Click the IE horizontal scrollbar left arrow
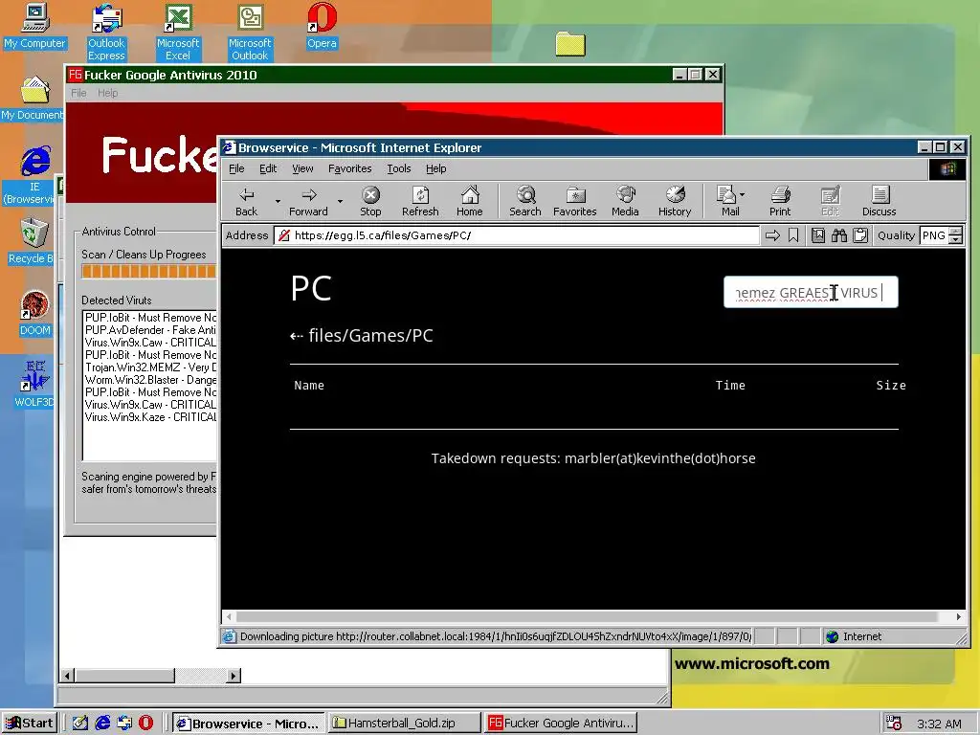The image size is (980, 735). point(230,617)
